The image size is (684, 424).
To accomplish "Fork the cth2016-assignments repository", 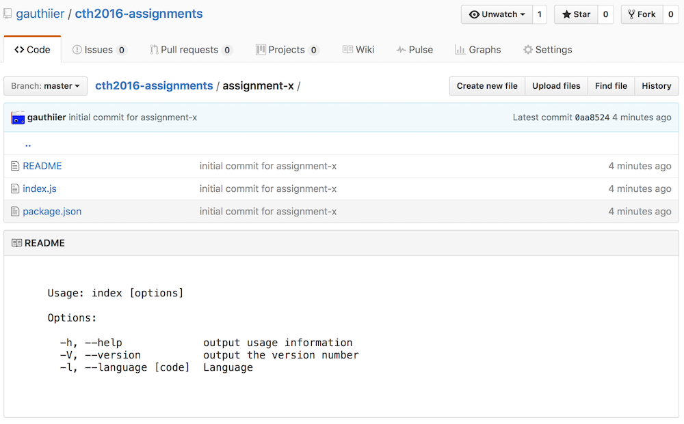I will pyautogui.click(x=642, y=14).
